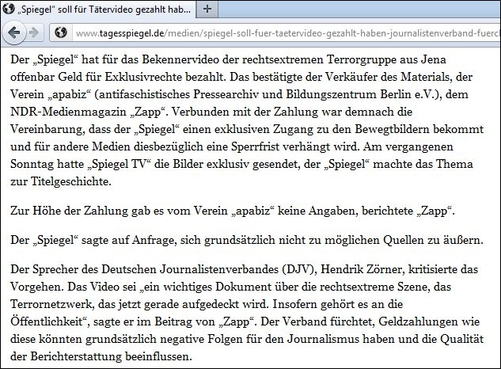Click the line 'Zur Höhe der Zahlung gab es'
The height and width of the screenshot is (369, 501).
pos(232,211)
